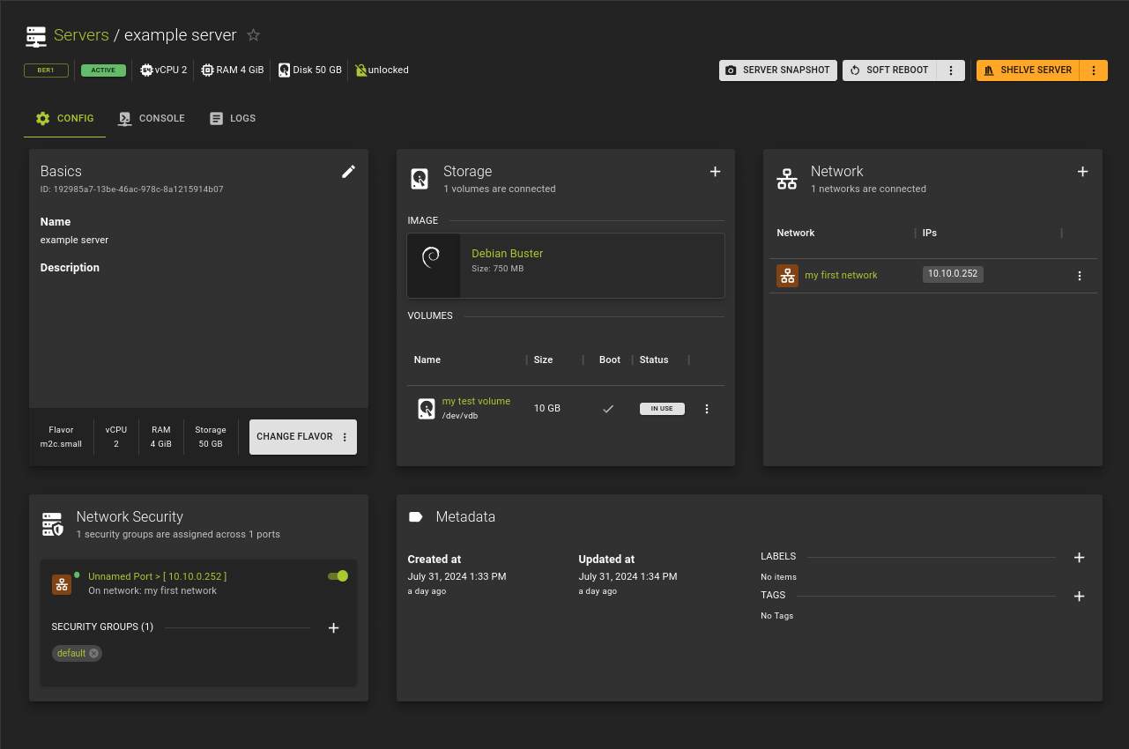Switch to the Logs tab

[x=233, y=118]
